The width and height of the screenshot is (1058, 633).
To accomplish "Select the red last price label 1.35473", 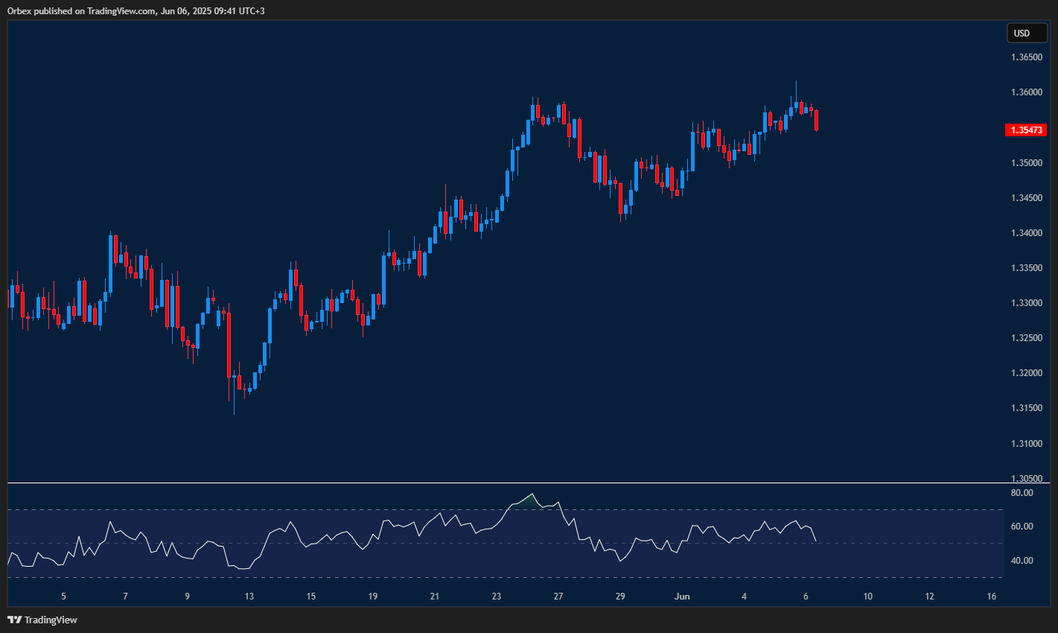I will tap(1027, 130).
